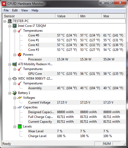
Task: Open the View menu
Action: [x=24, y=10]
